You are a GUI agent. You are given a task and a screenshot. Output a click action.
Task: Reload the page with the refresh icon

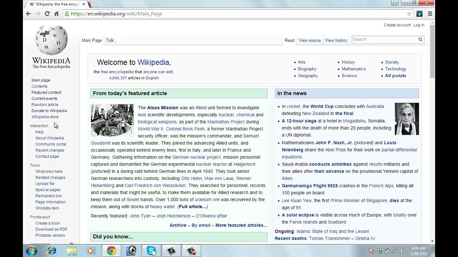pyautogui.click(x=47, y=14)
